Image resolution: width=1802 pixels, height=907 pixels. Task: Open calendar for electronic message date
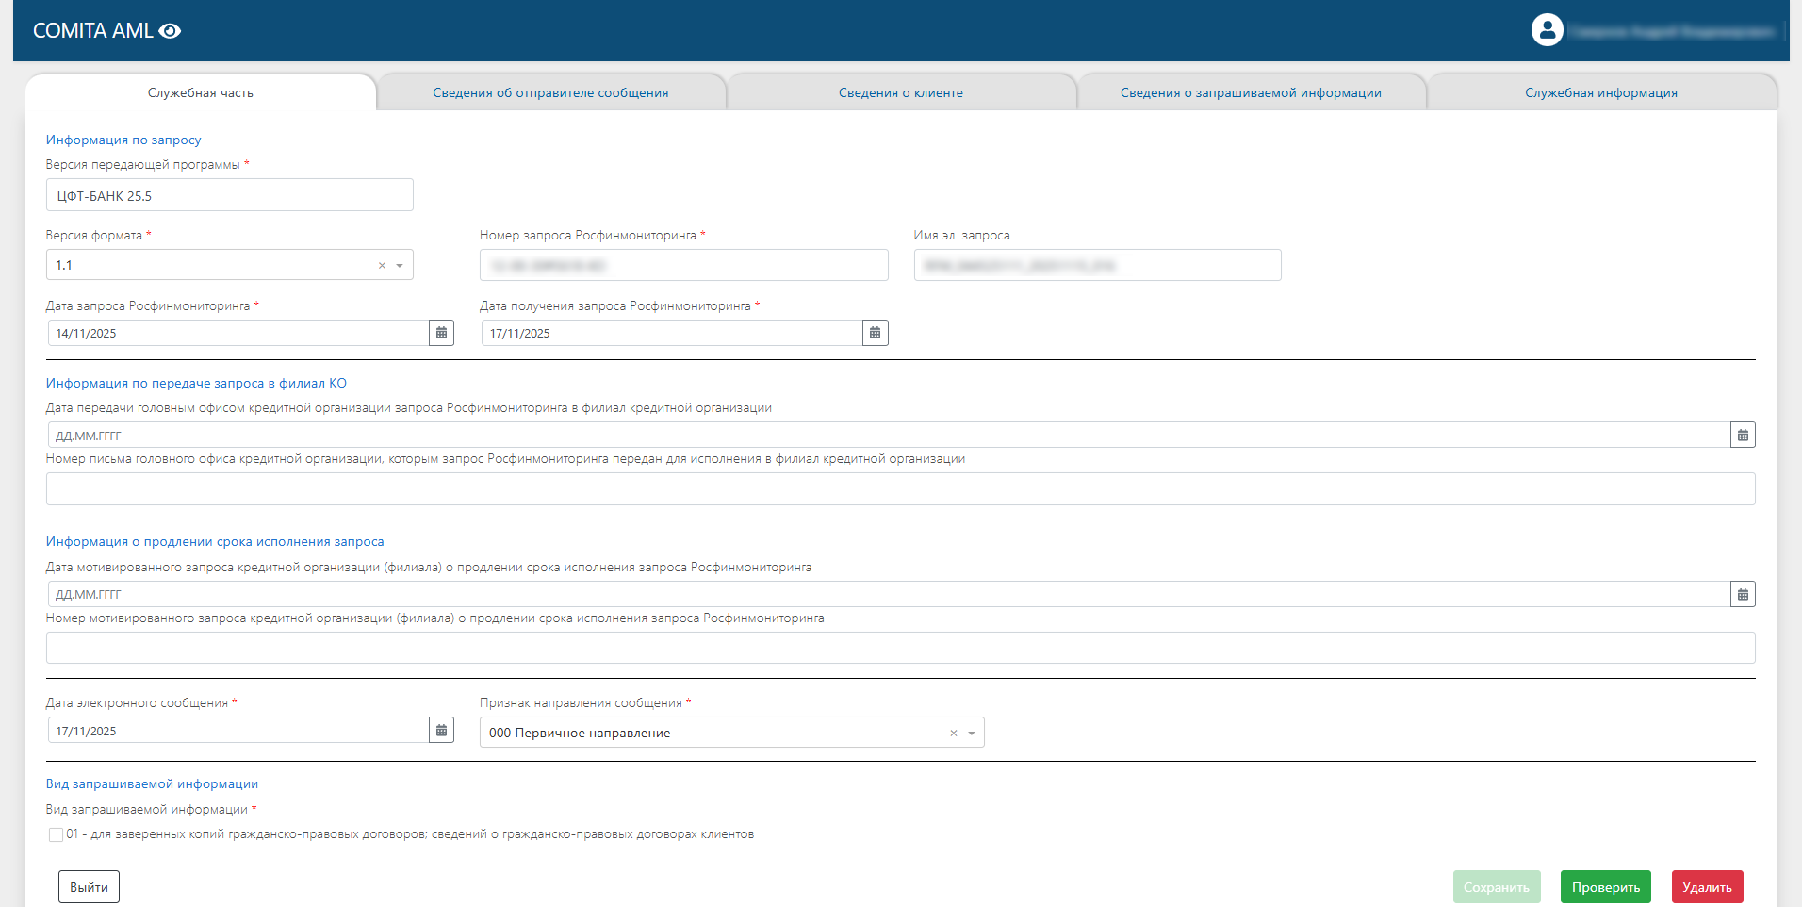click(x=441, y=731)
